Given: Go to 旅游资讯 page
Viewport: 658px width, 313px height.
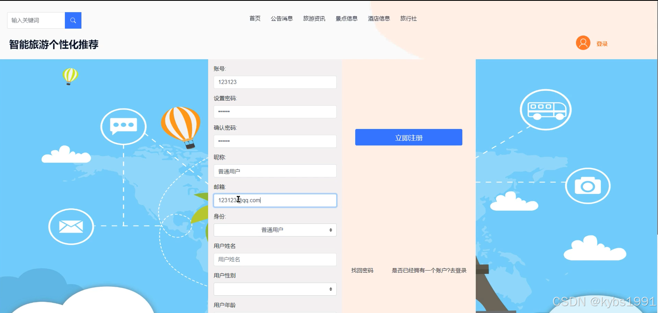Looking at the screenshot, I should 314,19.
